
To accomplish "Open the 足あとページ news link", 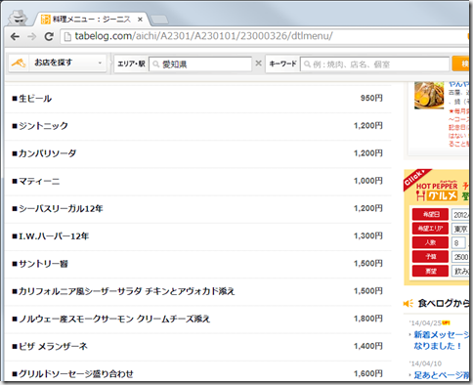I will [x=442, y=375].
